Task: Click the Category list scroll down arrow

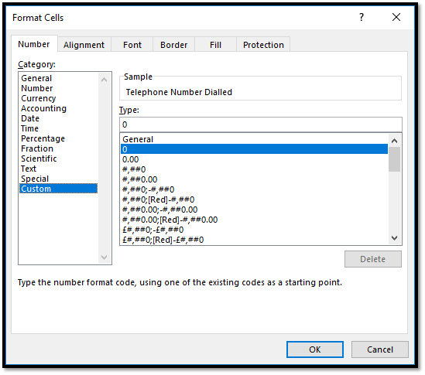Action: (x=105, y=257)
